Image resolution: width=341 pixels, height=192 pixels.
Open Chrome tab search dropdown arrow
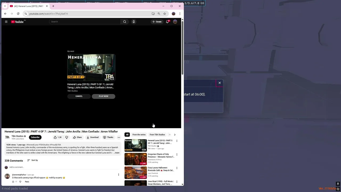click(5, 6)
